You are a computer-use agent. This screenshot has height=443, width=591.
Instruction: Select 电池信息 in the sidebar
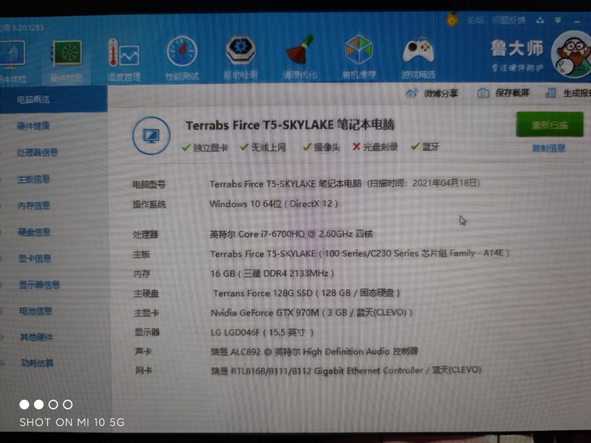click(36, 312)
